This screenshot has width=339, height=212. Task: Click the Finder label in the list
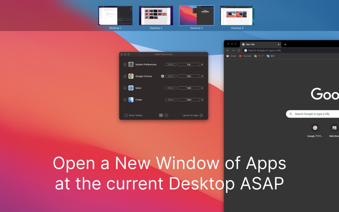138,100
